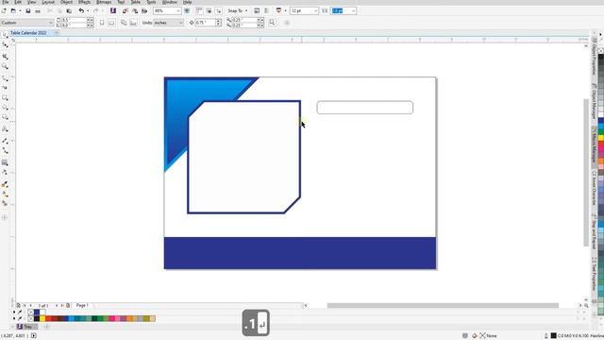This screenshot has width=604, height=340.
Task: Add a new page after the last page
Action: click(68, 305)
